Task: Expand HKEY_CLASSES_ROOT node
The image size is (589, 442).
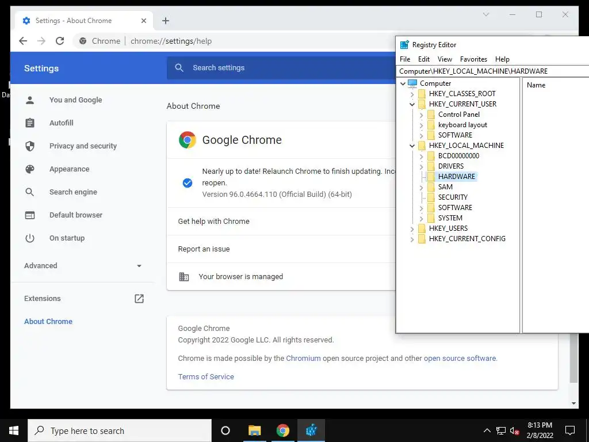Action: pos(412,94)
